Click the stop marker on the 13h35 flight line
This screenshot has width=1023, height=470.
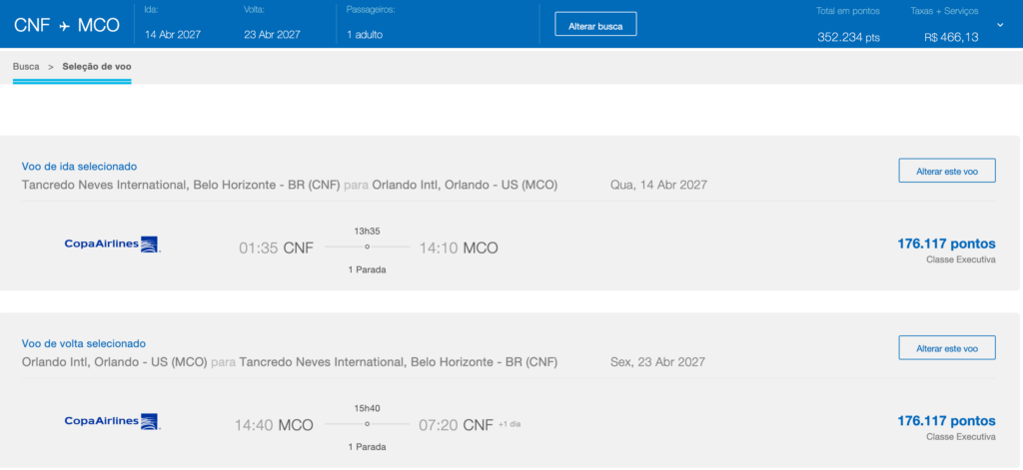[368, 247]
